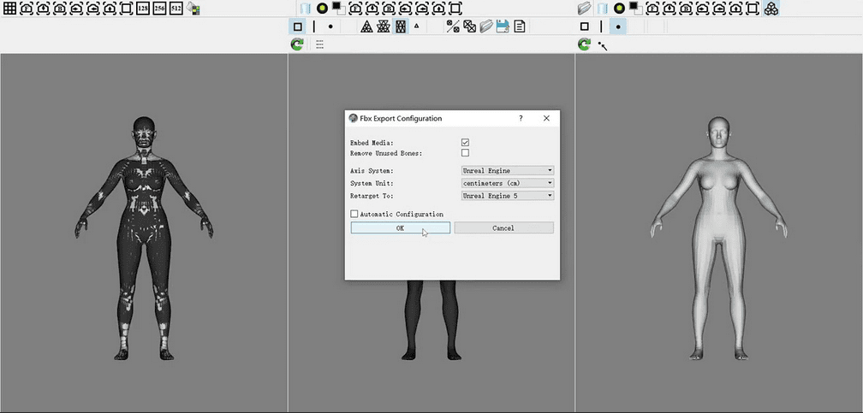Screen dimensions: 863x413
Task: Toggle face selection mode in middle toolbar
Action: tap(298, 27)
